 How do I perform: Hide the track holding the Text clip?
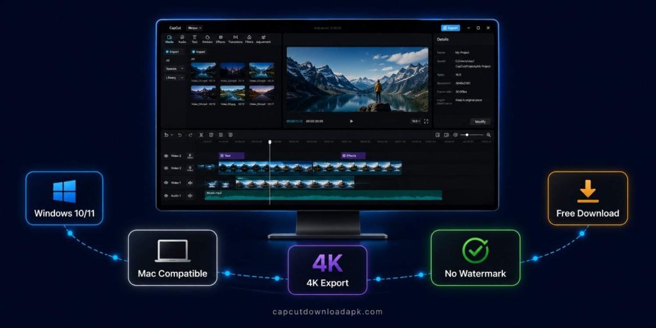click(x=166, y=156)
